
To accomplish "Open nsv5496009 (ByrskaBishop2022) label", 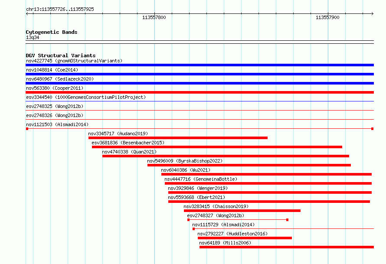I will pos(185,161).
